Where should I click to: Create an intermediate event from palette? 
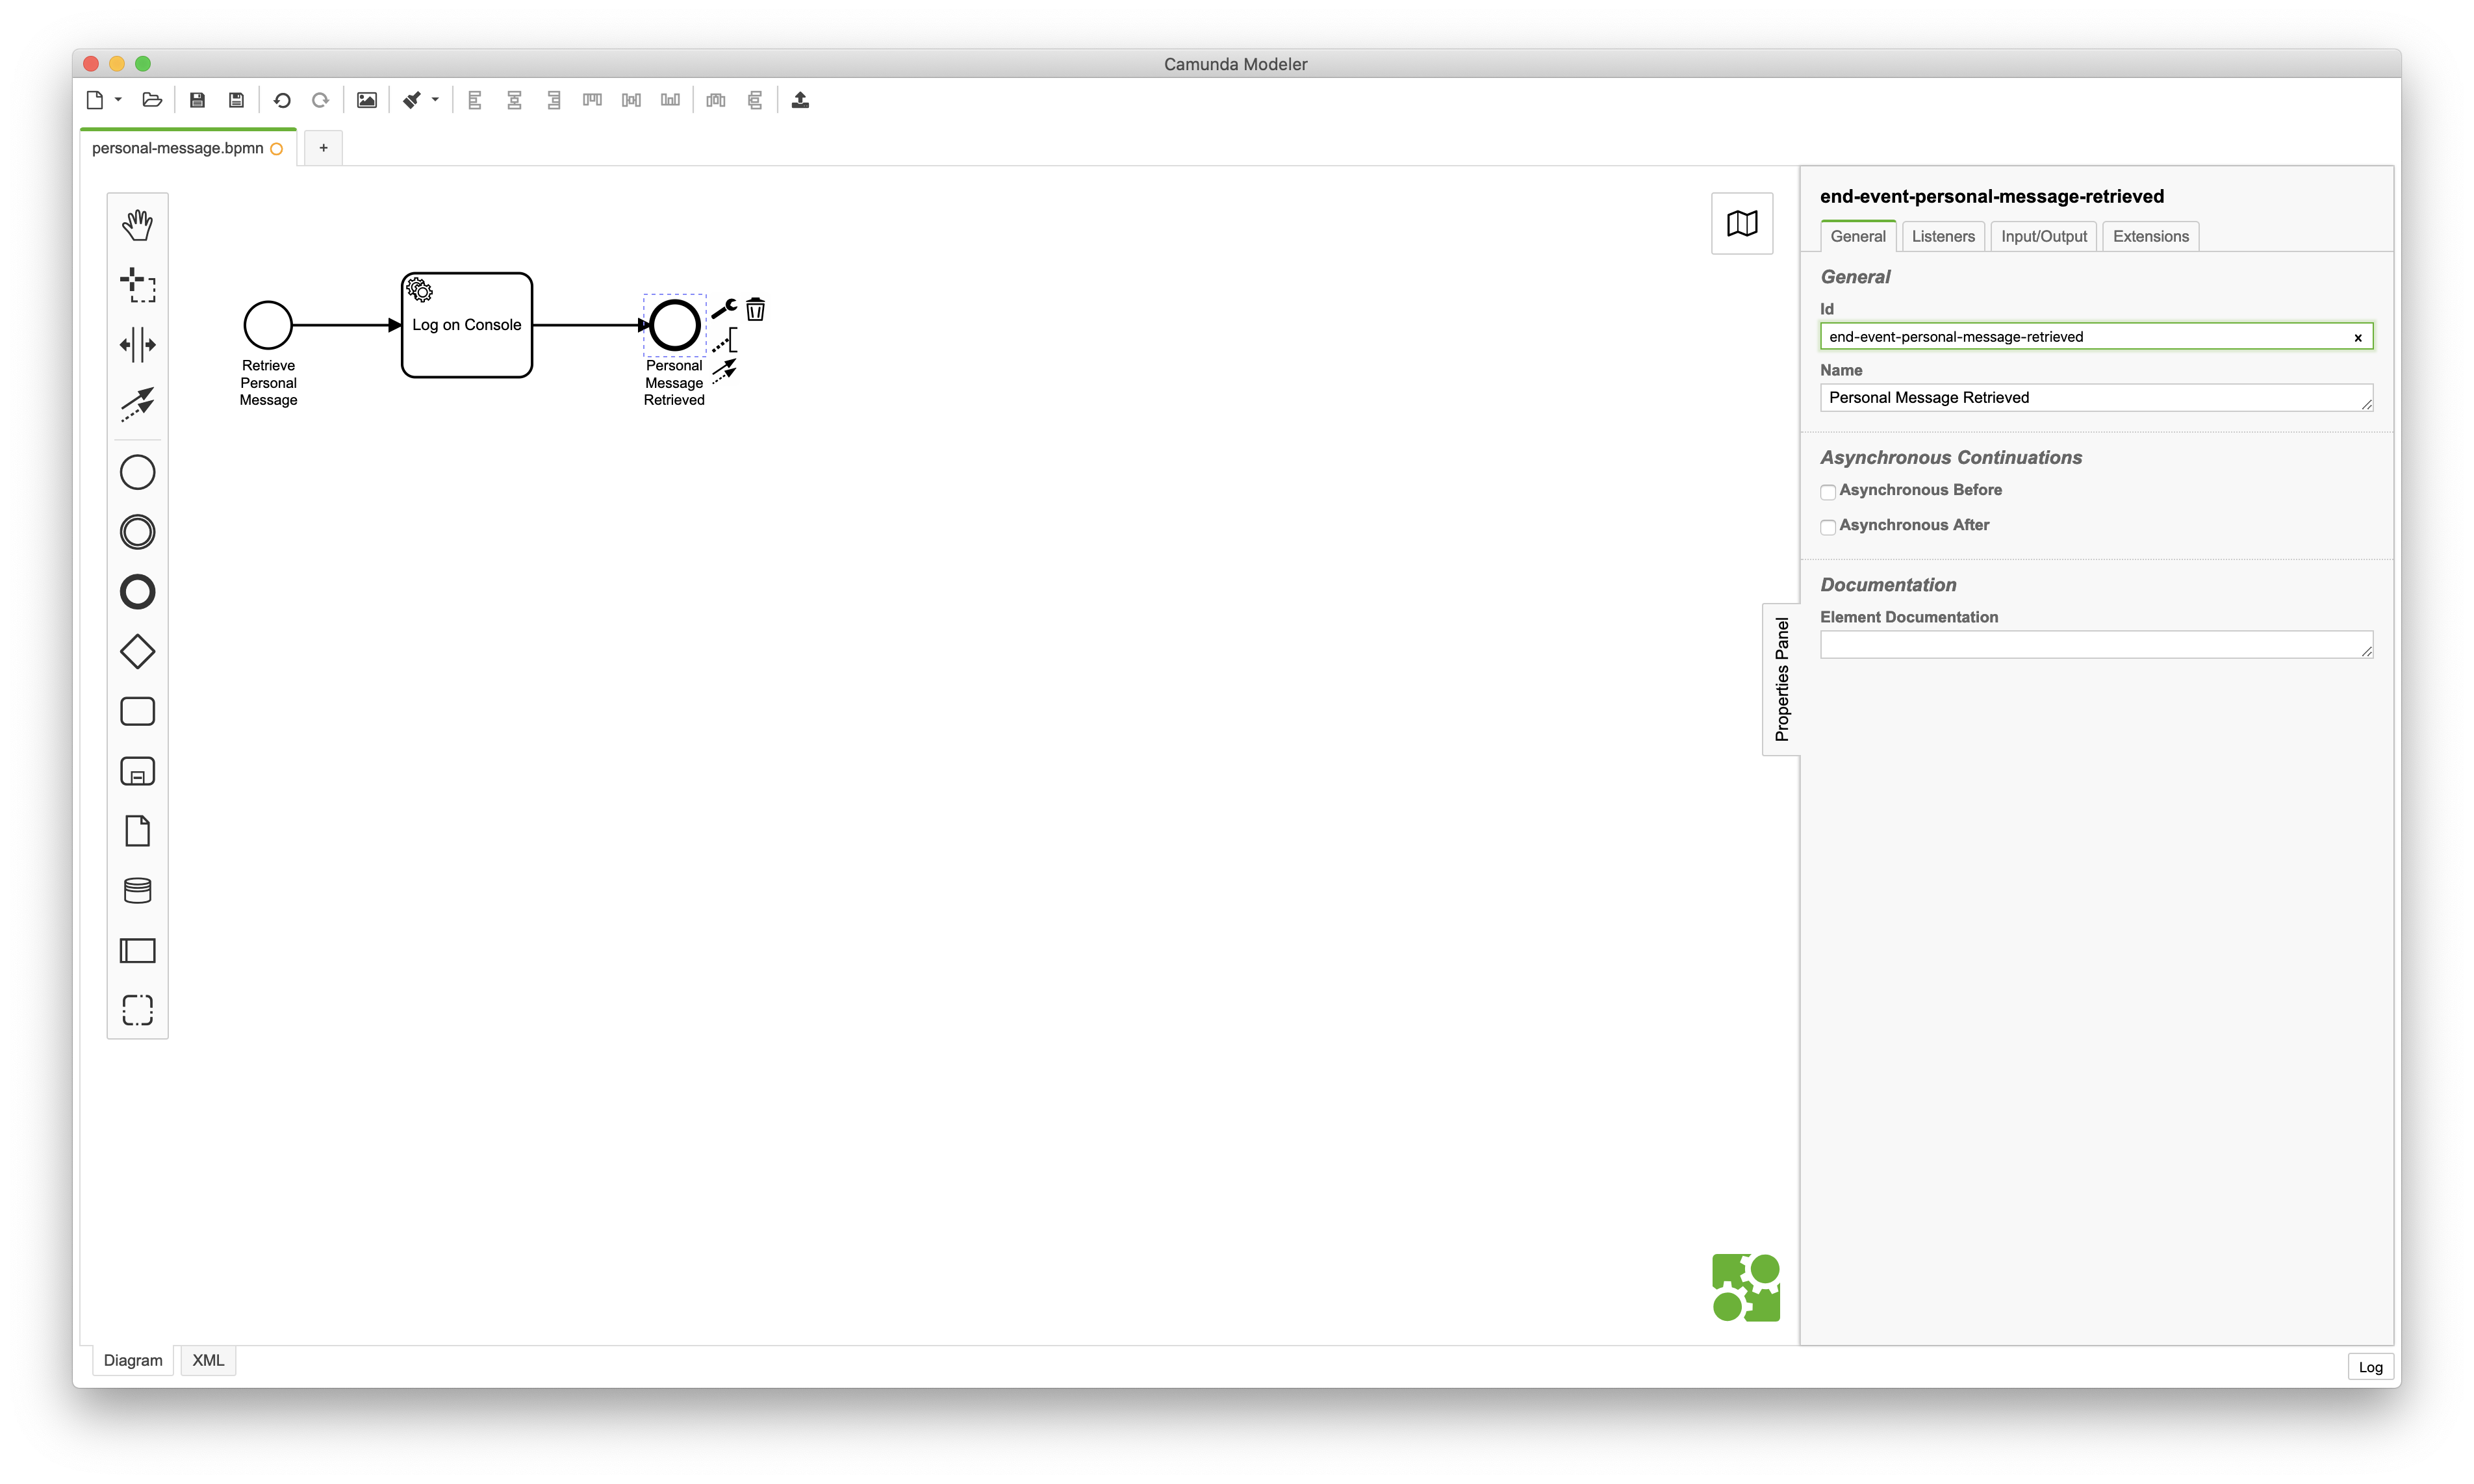click(x=138, y=532)
